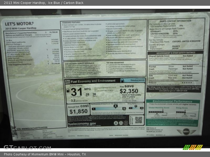Click the STANDARD FEATURES heading
Image resolution: width=210 pixels, height=157 pixels.
(71, 23)
